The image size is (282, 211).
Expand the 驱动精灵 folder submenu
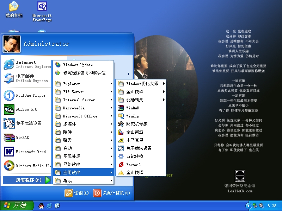(141, 100)
